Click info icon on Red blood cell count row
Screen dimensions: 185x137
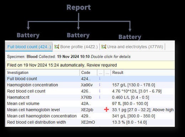(x=100, y=91)
